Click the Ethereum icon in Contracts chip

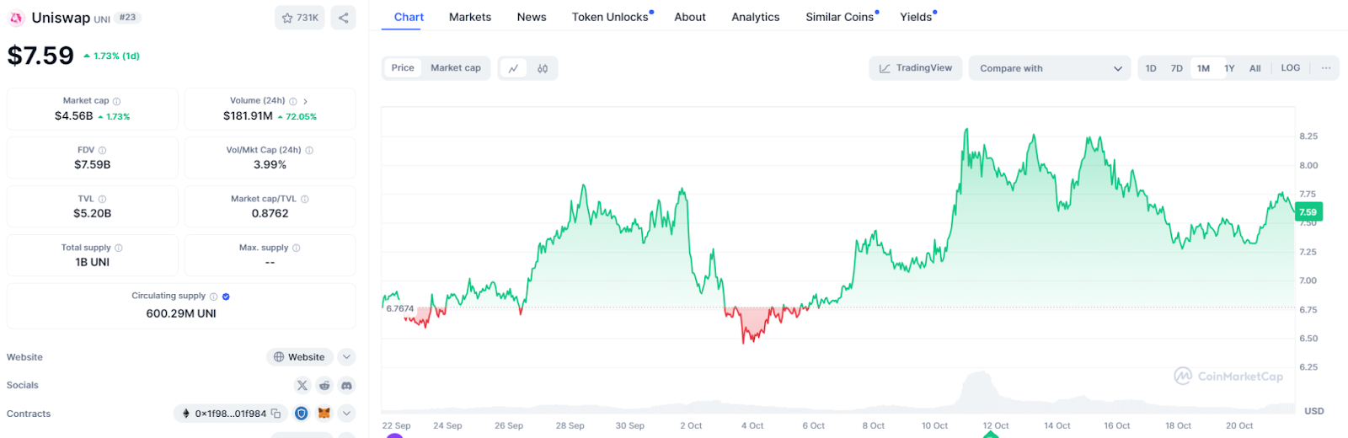pos(186,414)
